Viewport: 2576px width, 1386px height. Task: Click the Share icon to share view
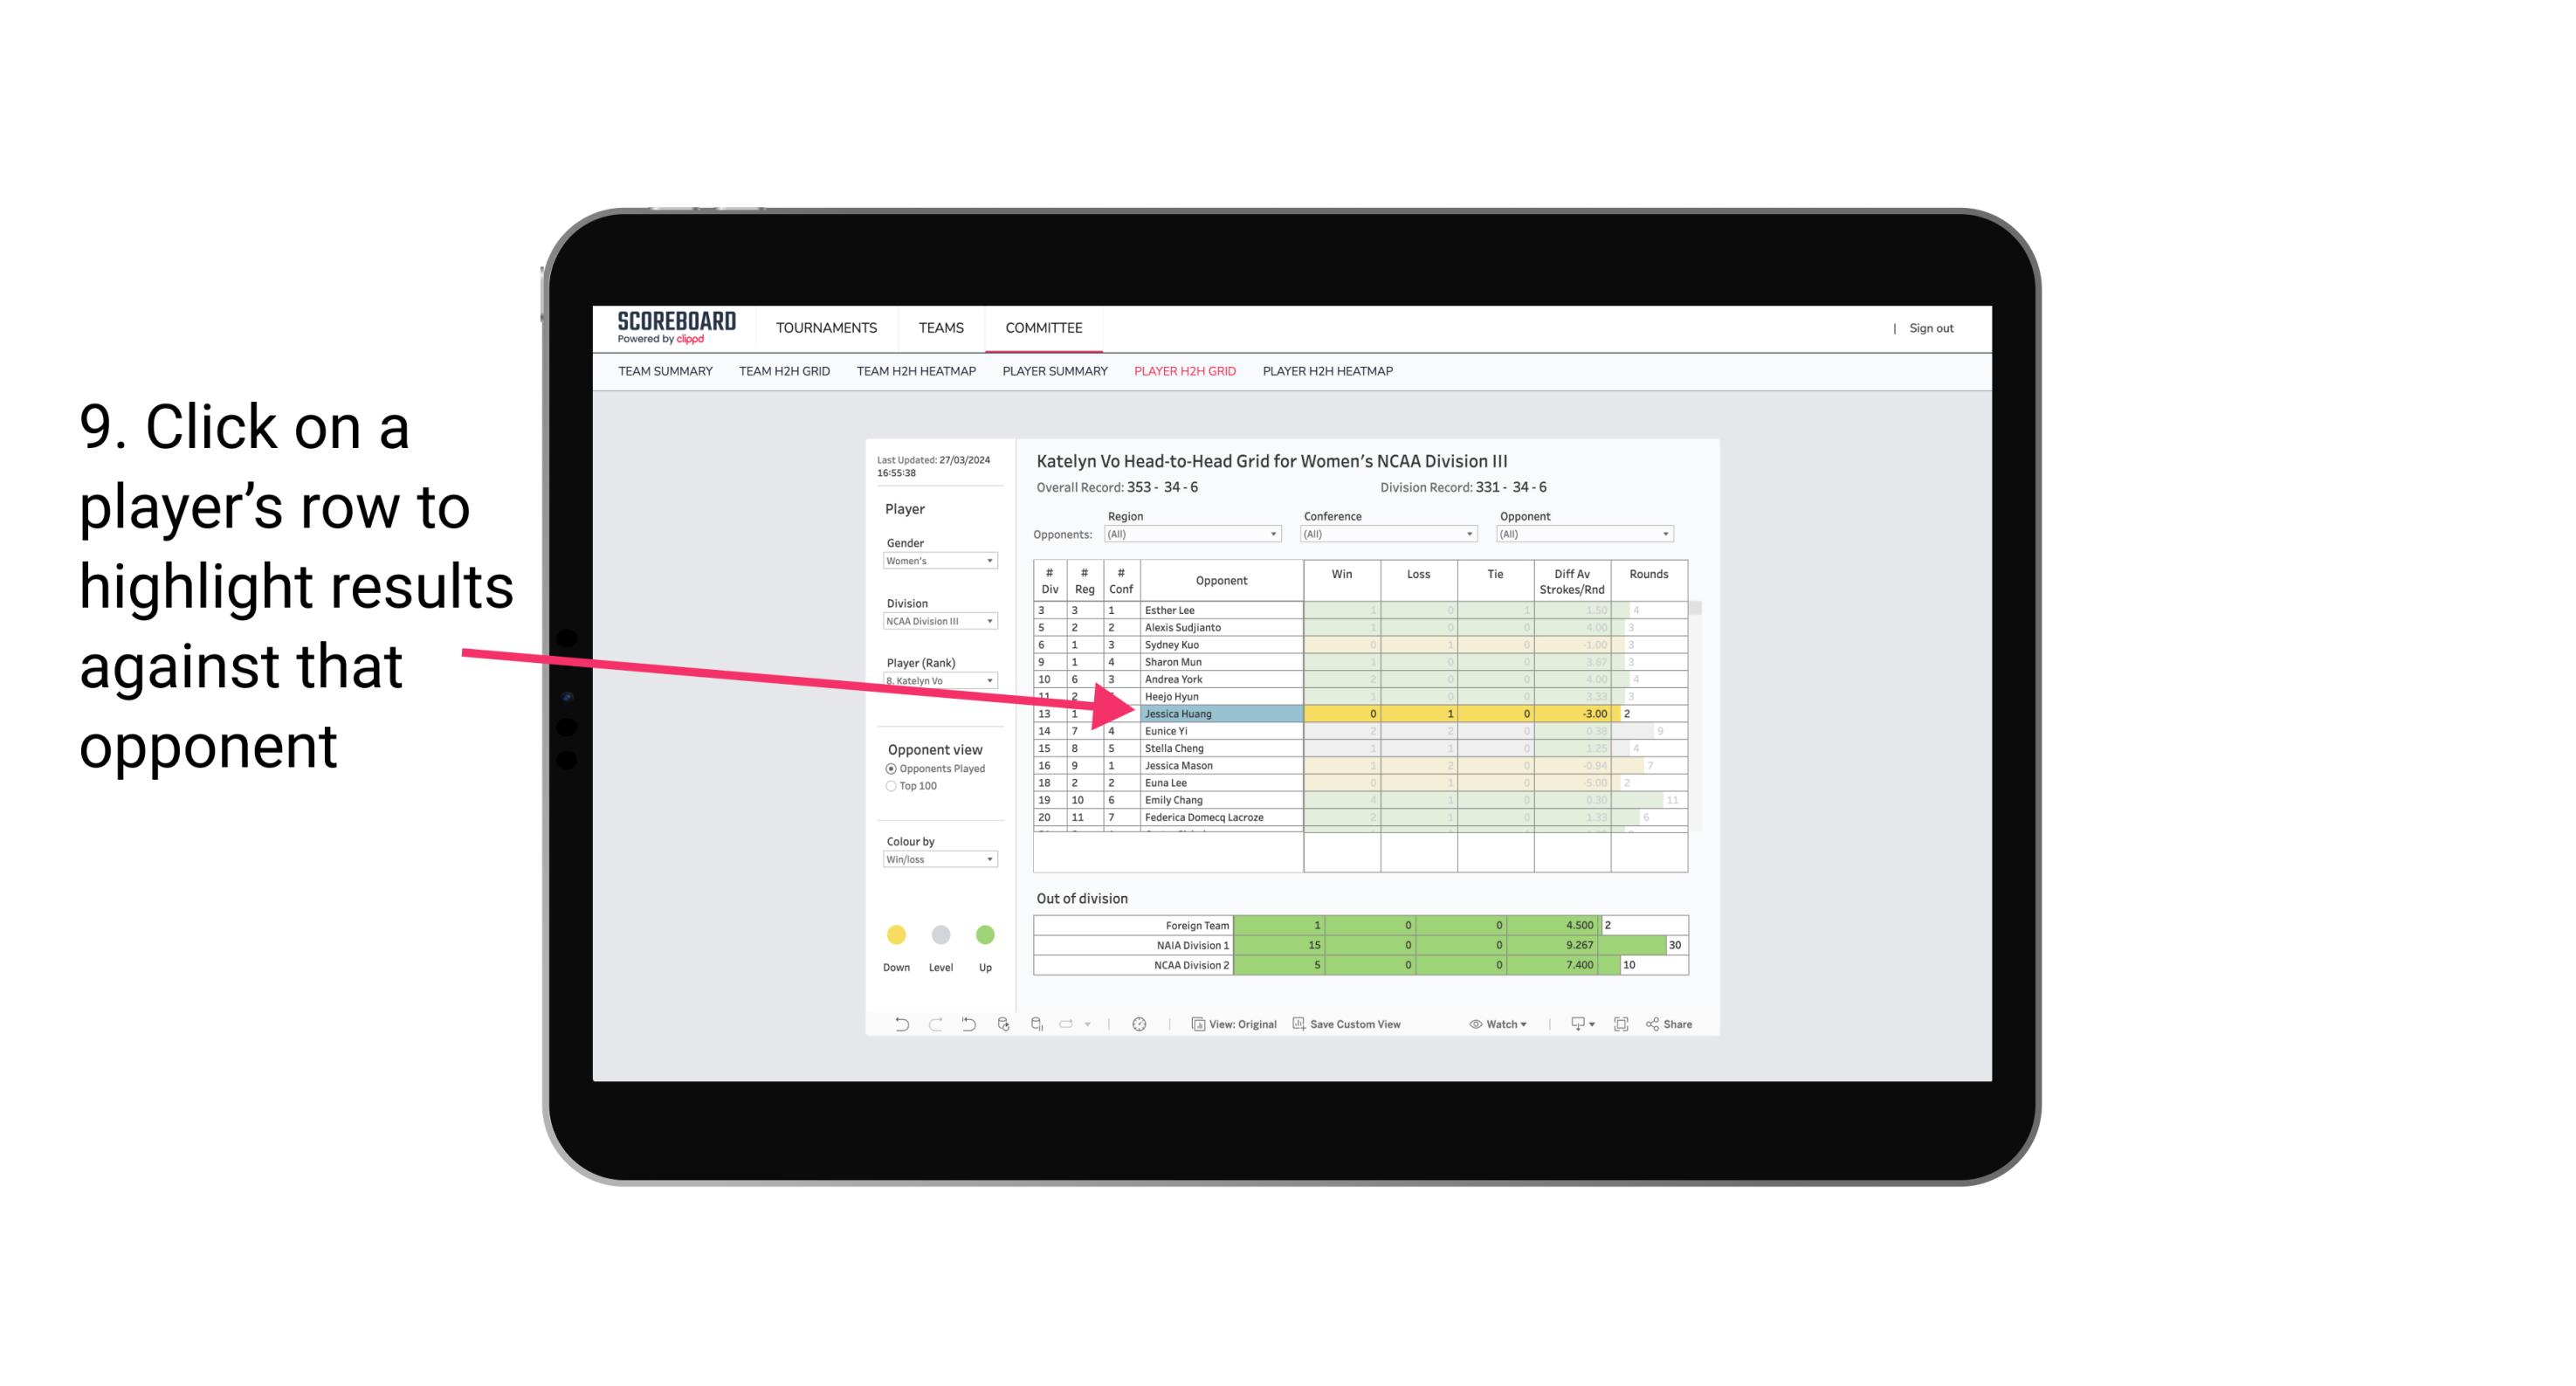[x=1680, y=1026]
